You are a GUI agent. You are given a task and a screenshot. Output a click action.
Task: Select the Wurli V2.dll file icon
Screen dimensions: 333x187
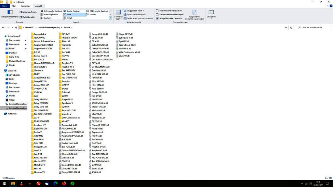click(117, 56)
